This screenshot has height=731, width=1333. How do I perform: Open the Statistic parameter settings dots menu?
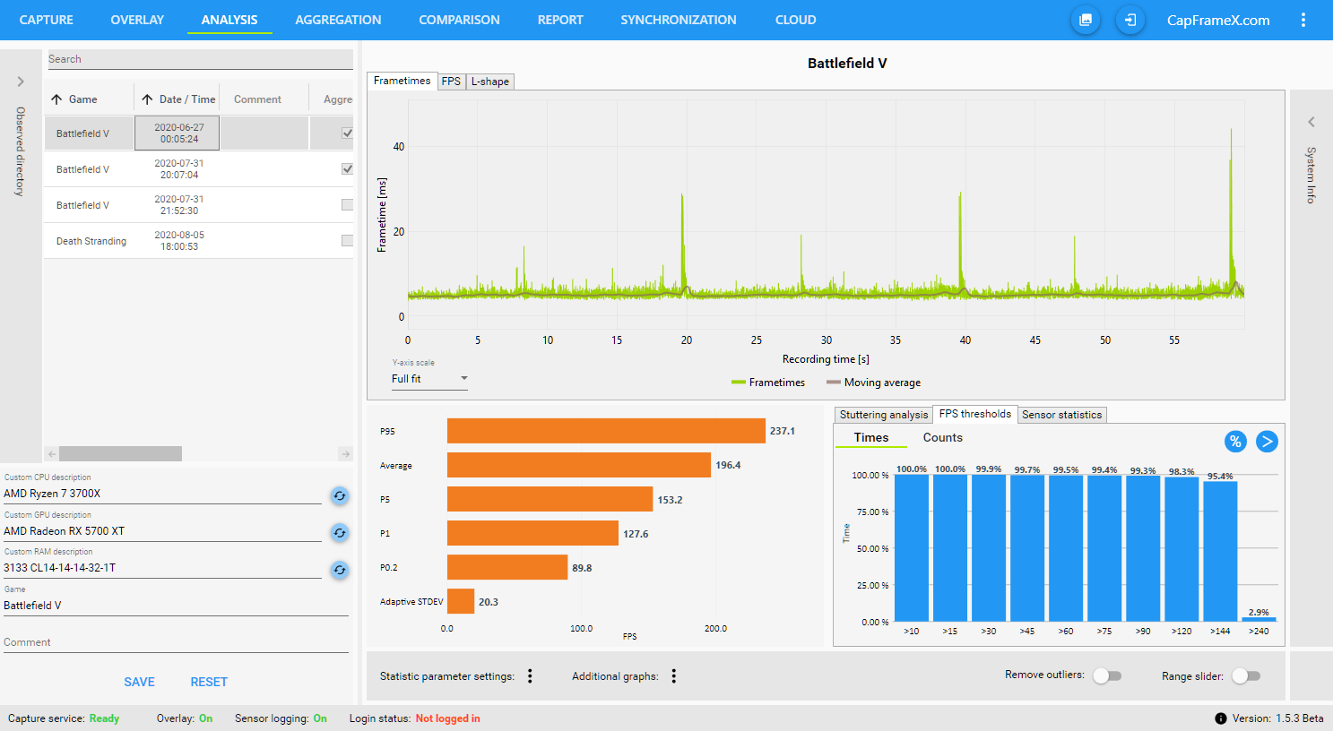(530, 676)
